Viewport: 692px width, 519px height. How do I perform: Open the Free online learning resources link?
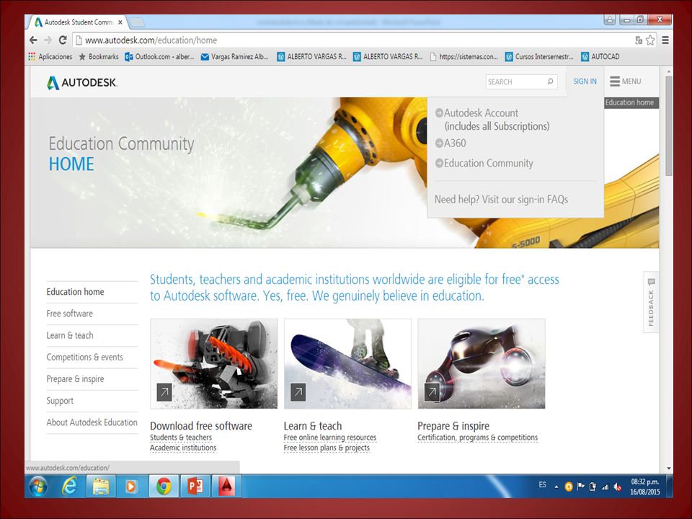click(x=329, y=438)
